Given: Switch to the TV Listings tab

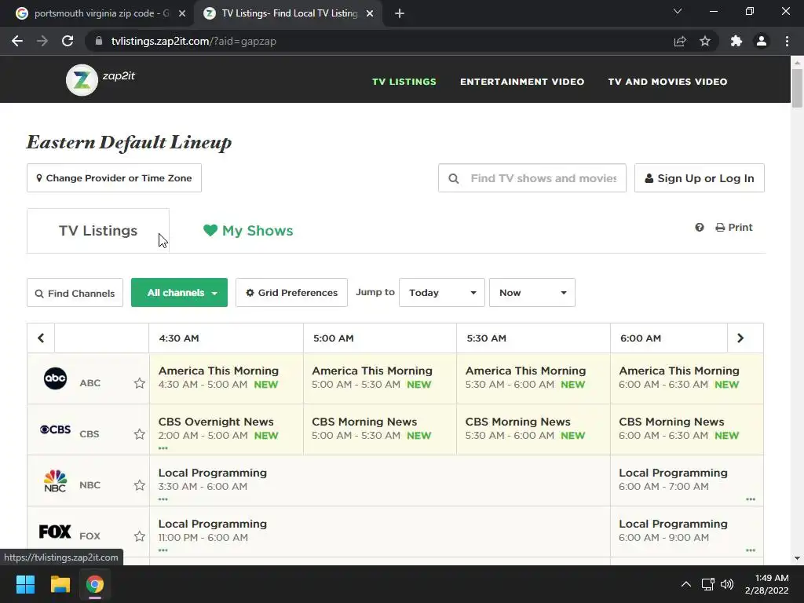Looking at the screenshot, I should [x=98, y=231].
